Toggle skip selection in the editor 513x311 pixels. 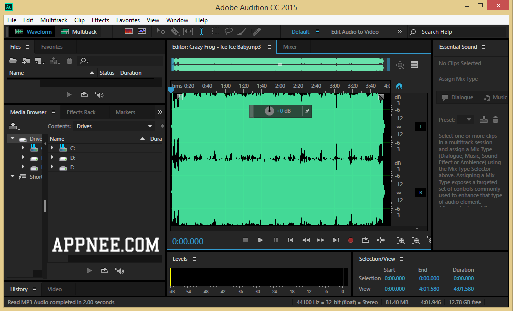[x=381, y=240]
